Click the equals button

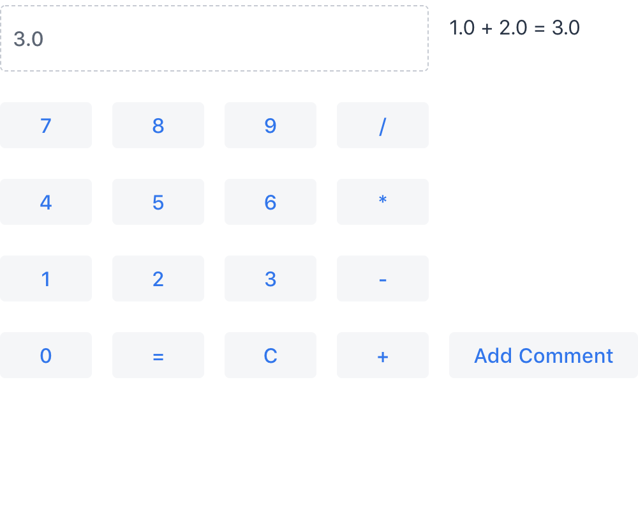coord(158,355)
